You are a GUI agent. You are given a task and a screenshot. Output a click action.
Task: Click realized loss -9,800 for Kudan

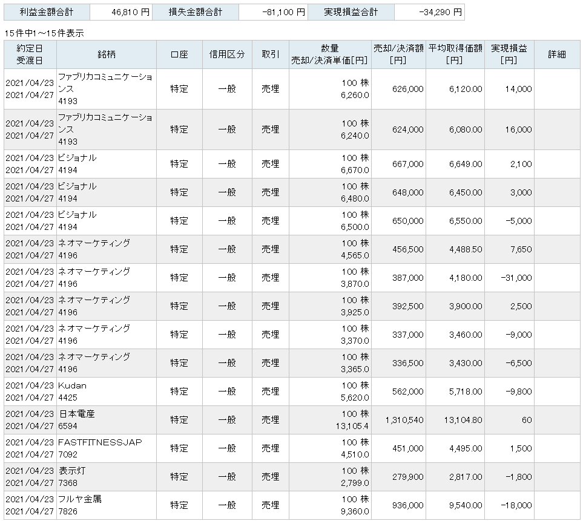pos(519,392)
